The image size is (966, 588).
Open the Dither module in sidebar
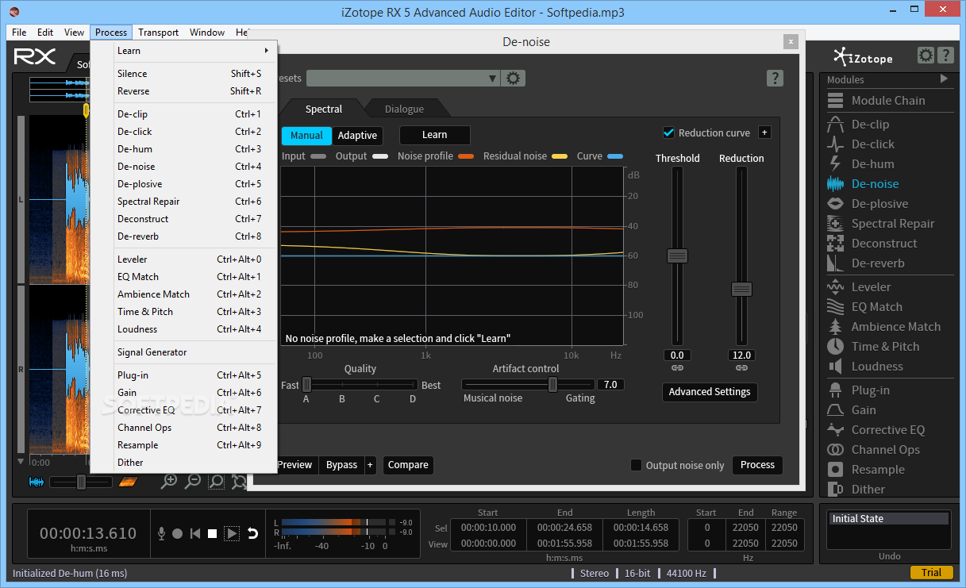[856, 490]
